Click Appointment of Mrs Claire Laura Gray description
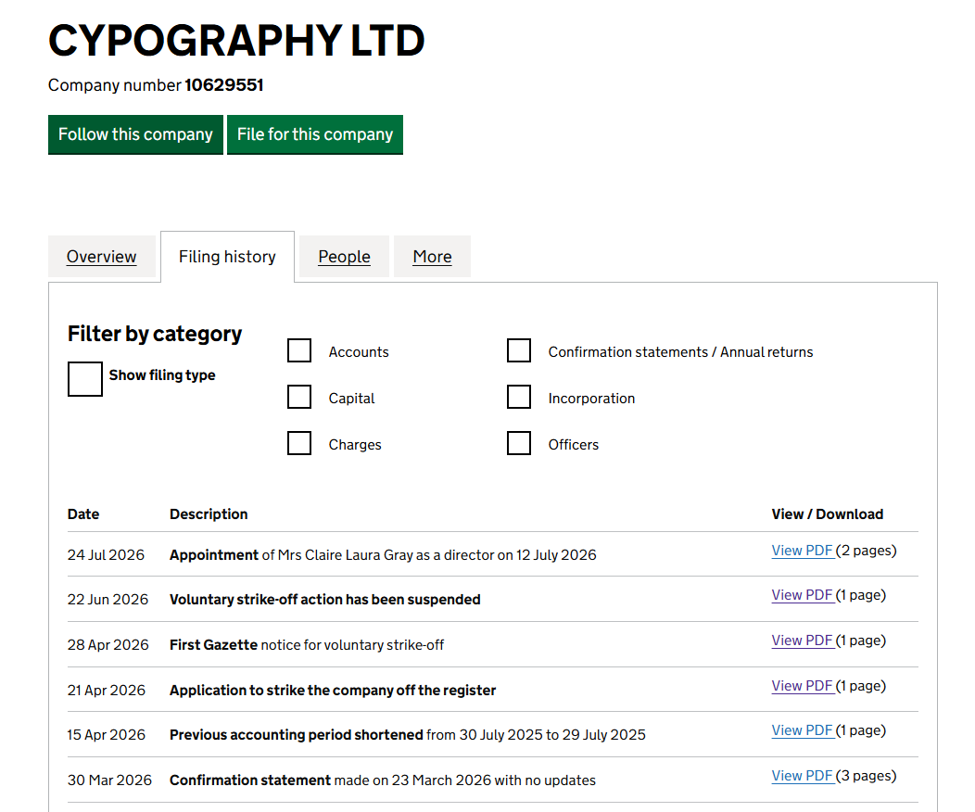Viewport: 975px width, 812px height. pos(383,554)
